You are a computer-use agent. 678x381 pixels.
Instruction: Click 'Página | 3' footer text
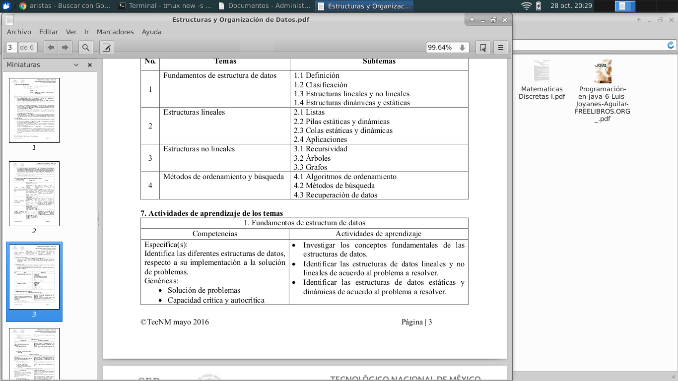(417, 322)
